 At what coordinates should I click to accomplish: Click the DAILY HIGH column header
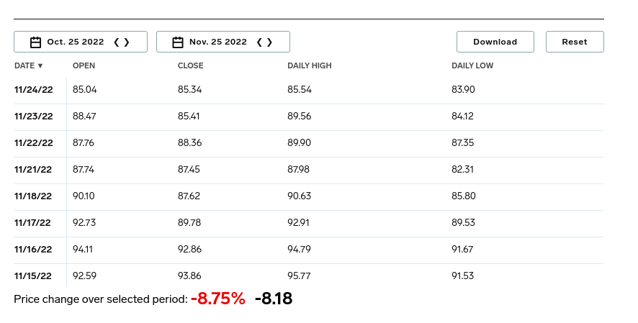pyautogui.click(x=310, y=65)
